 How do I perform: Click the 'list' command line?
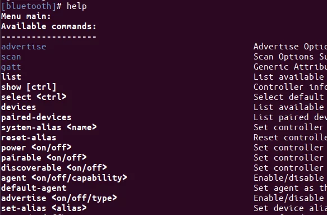(x=11, y=77)
